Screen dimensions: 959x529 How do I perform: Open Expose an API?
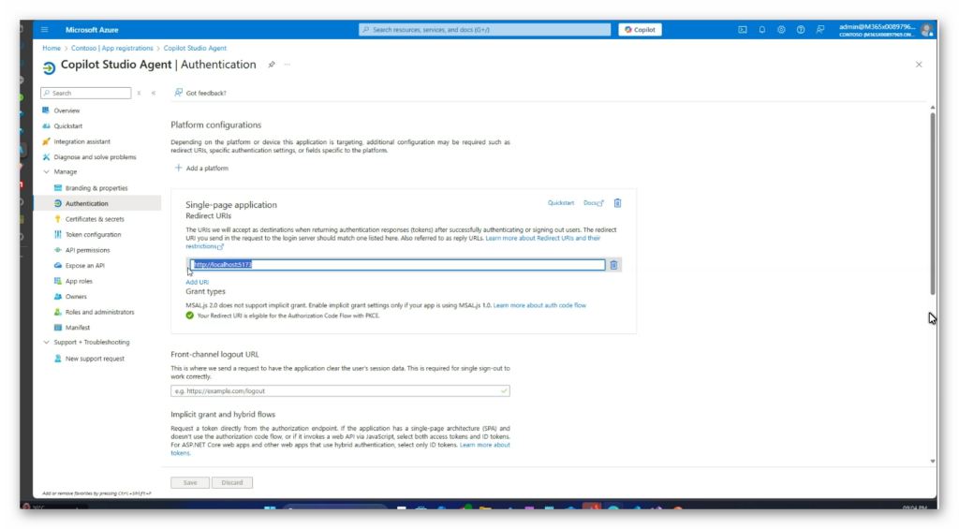[x=84, y=266]
